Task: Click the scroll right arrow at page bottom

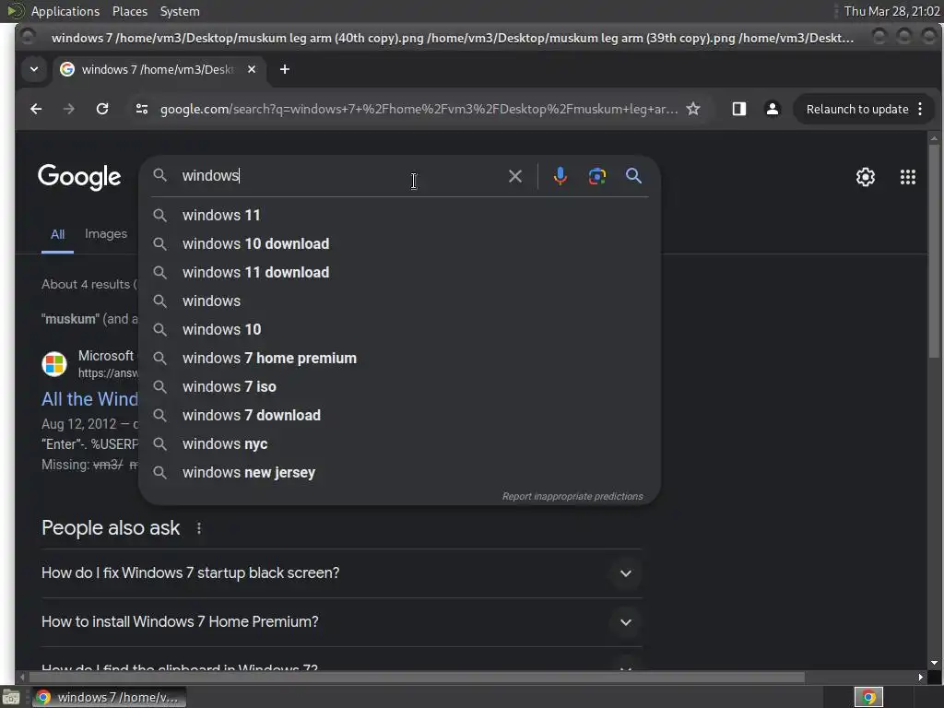Action: 921,678
